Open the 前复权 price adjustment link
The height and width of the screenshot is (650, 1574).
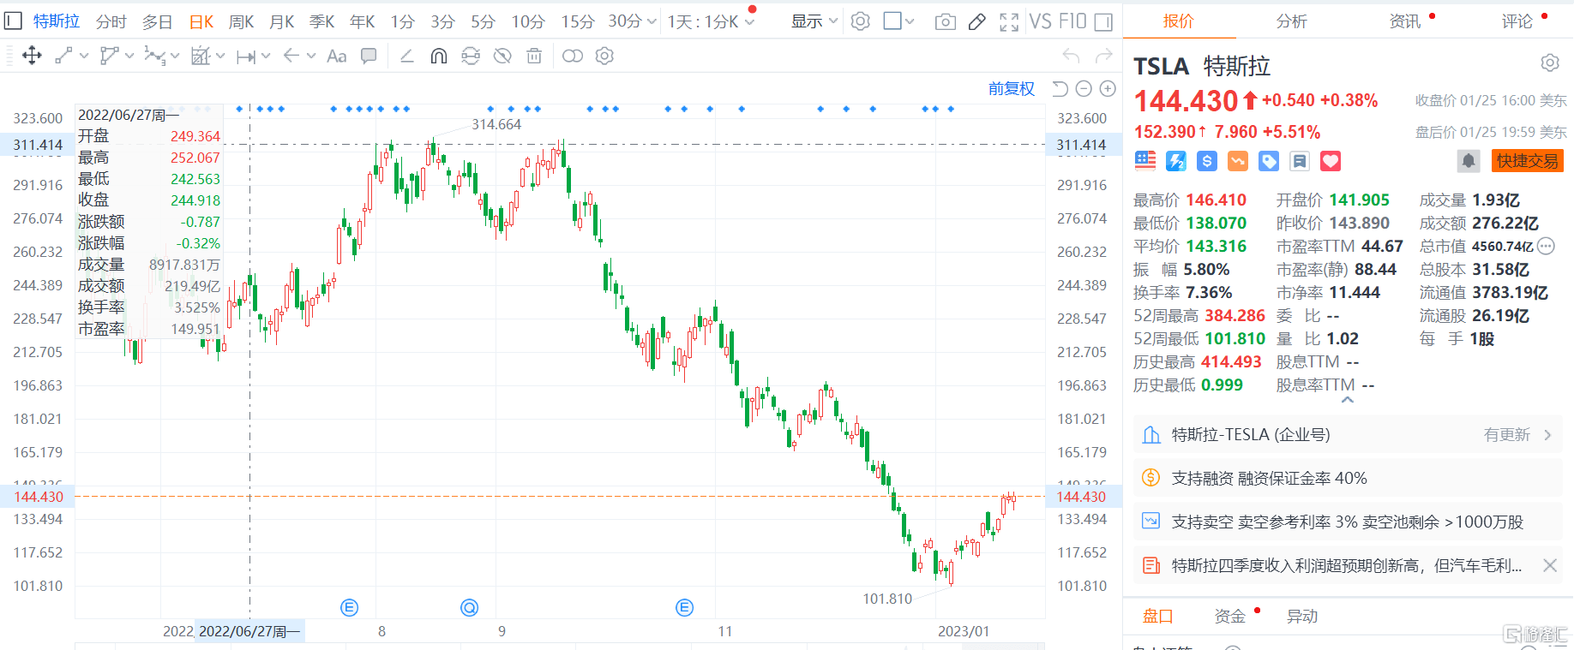coord(1011,89)
